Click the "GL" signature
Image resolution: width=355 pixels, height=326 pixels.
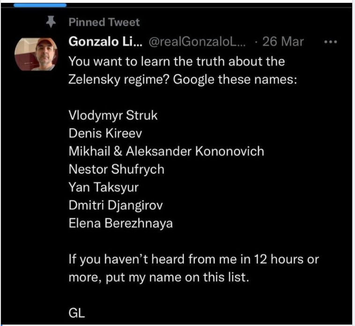coord(77,313)
